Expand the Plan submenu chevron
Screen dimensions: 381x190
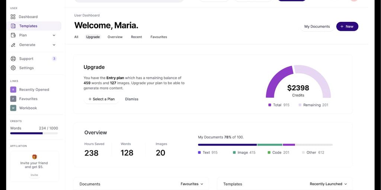(x=54, y=35)
